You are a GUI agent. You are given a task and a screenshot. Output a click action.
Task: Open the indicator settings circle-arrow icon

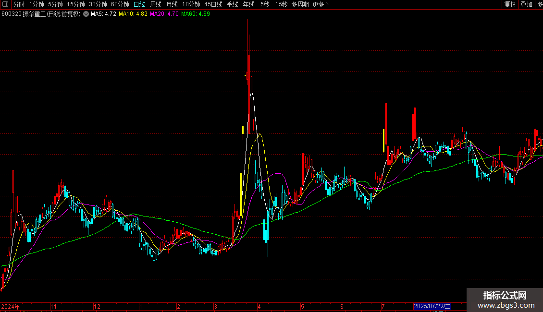click(86, 14)
